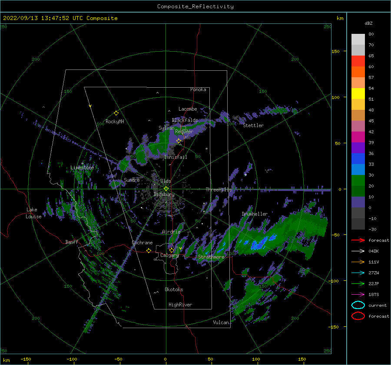Select the purple 36-39 dBZ swatch
The width and height of the screenshot is (391, 365).
coord(358,148)
